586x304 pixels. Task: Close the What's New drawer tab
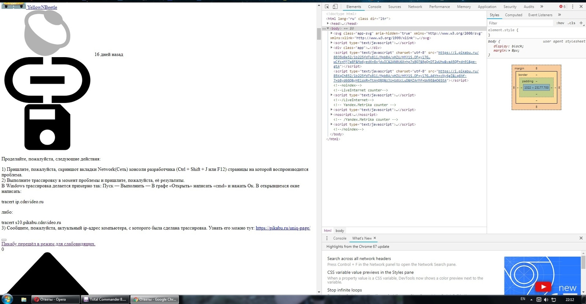pos(375,238)
